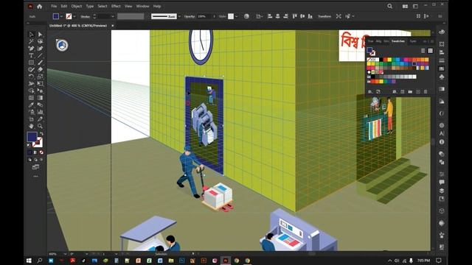472x265 pixels.
Task: Select the Line Segment tool
Action: point(40,55)
